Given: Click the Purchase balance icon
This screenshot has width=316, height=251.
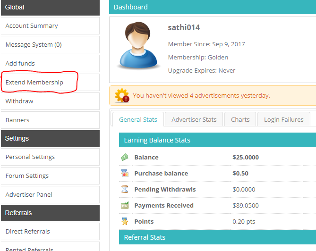Looking at the screenshot, I should coord(125,173).
